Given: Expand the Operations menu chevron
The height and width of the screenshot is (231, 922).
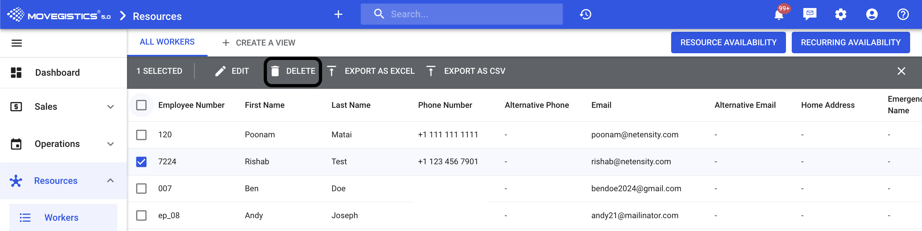Looking at the screenshot, I should pos(111,144).
